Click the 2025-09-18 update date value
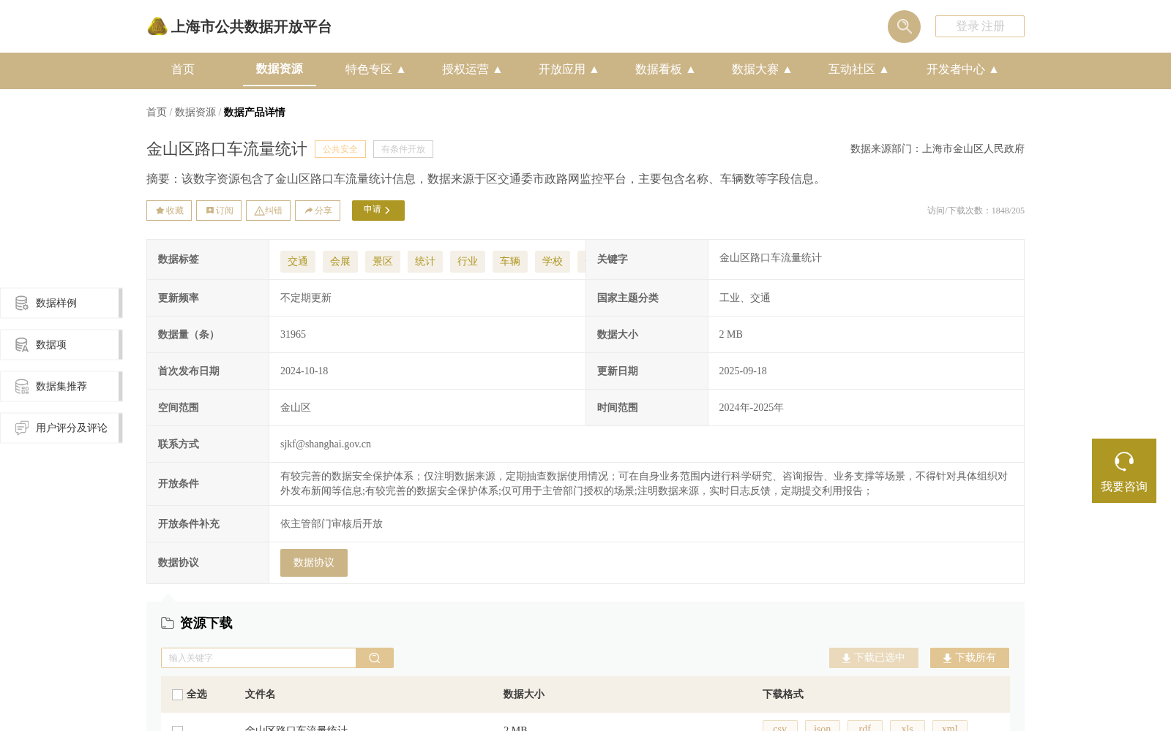This screenshot has height=731, width=1171. 743,371
